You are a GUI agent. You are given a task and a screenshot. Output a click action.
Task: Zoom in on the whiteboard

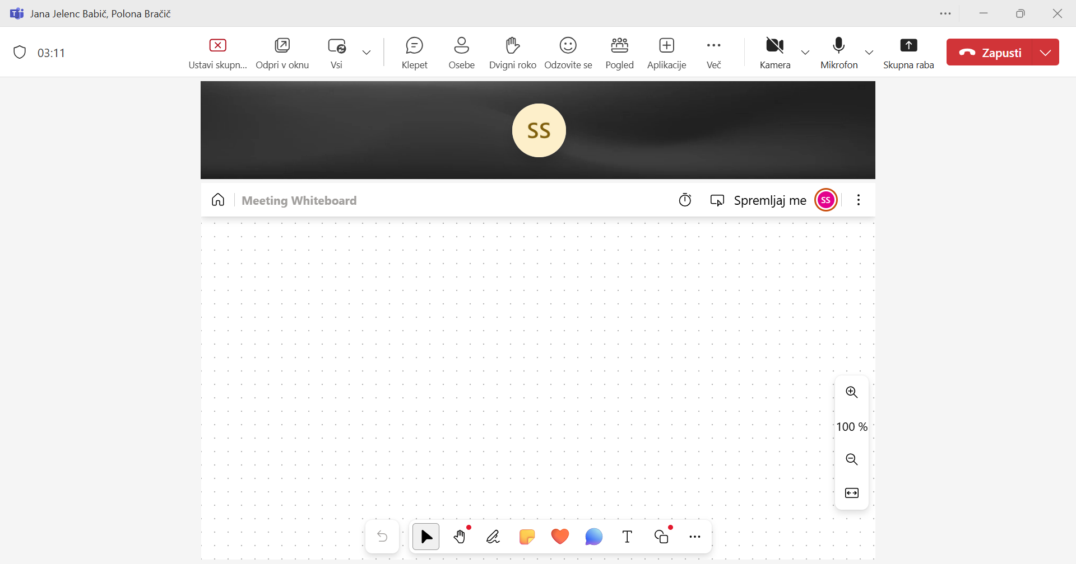click(852, 392)
